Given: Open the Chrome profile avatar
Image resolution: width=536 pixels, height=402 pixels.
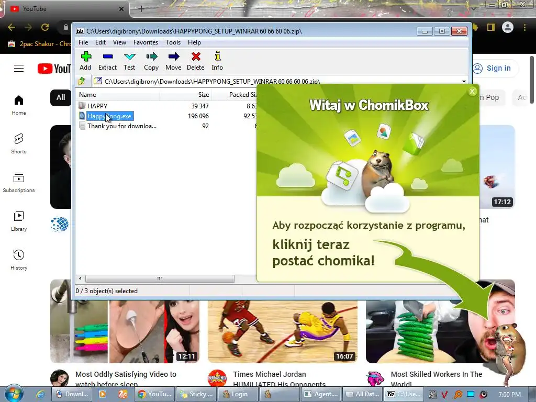Looking at the screenshot, I should [x=508, y=27].
